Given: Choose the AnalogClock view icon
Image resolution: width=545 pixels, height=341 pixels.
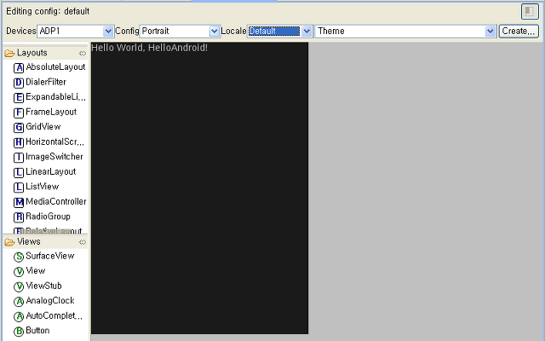Looking at the screenshot, I should 19,301.
